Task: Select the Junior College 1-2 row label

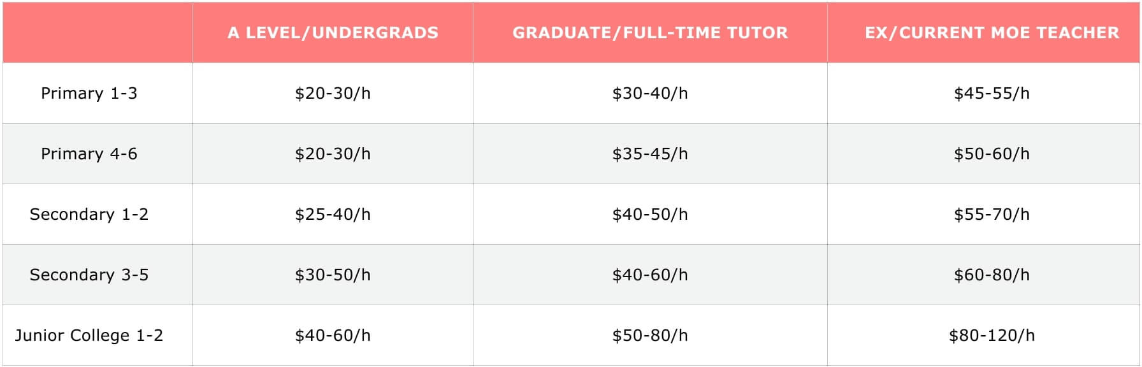Action: (x=89, y=335)
